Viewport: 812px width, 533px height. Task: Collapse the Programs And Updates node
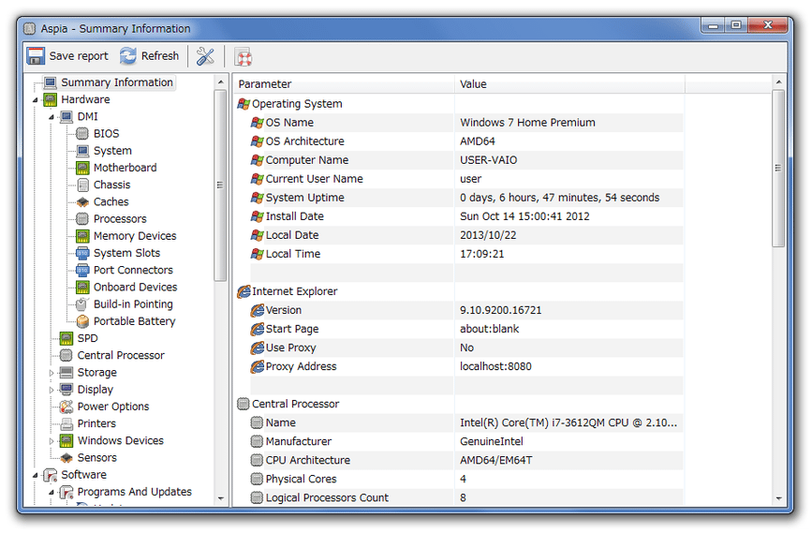52,493
